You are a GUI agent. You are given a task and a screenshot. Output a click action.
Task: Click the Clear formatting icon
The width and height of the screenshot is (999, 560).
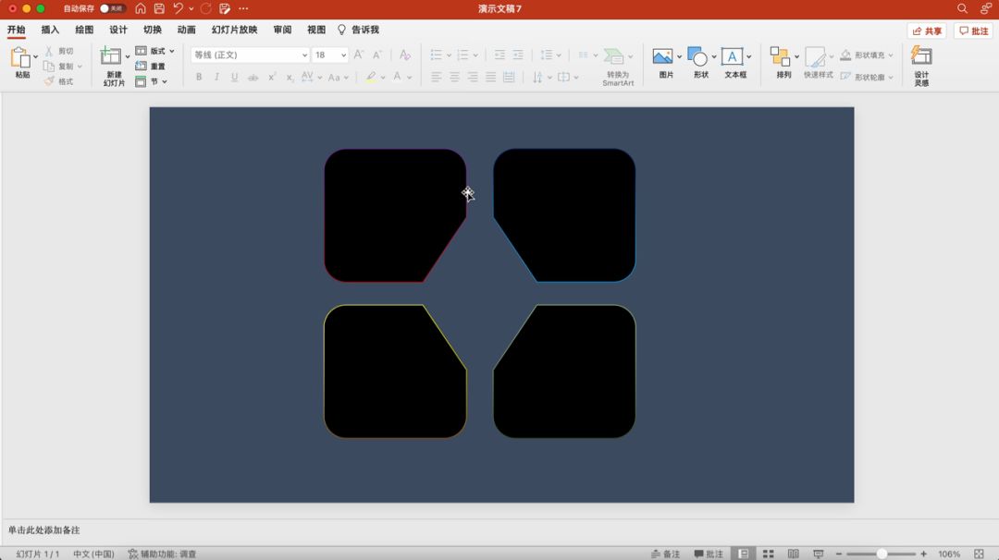(404, 55)
